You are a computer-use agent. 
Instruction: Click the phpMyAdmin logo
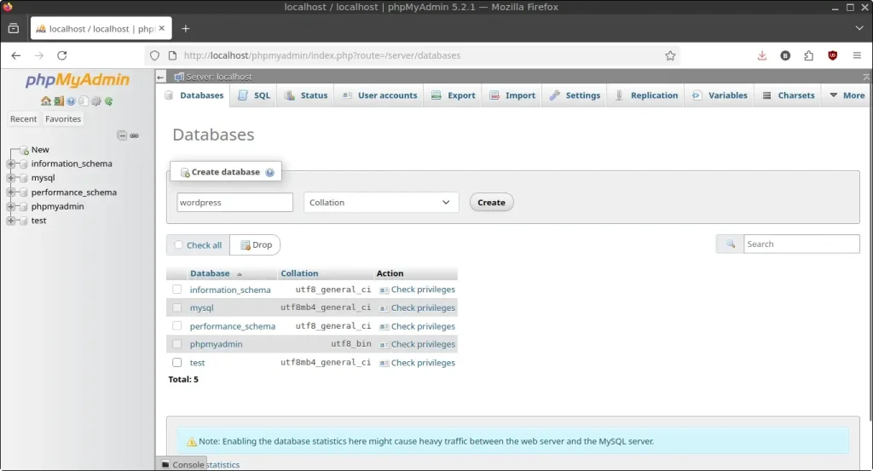click(78, 80)
